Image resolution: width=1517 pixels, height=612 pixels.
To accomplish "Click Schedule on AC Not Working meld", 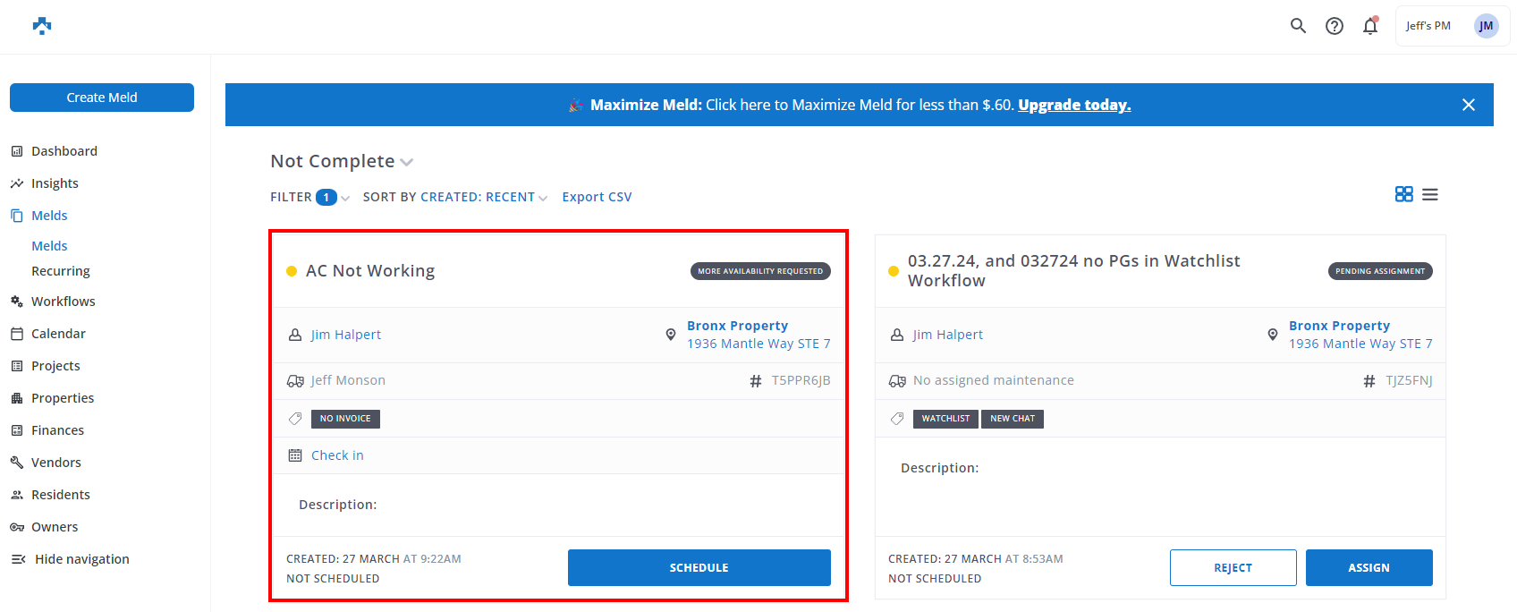I will pos(699,568).
